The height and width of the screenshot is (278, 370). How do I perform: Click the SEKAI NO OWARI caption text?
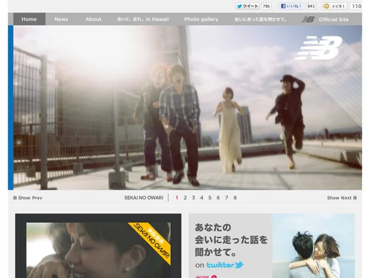(x=144, y=198)
